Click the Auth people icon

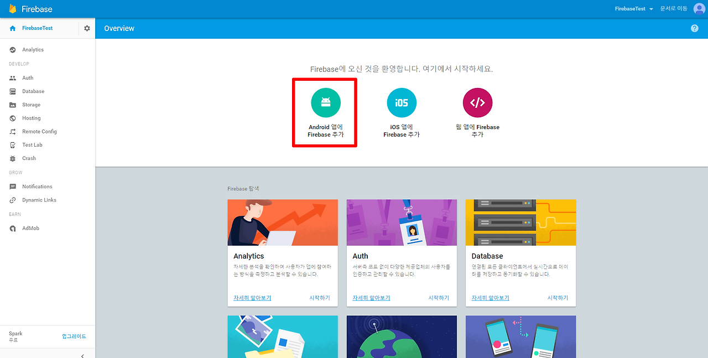[x=13, y=78]
